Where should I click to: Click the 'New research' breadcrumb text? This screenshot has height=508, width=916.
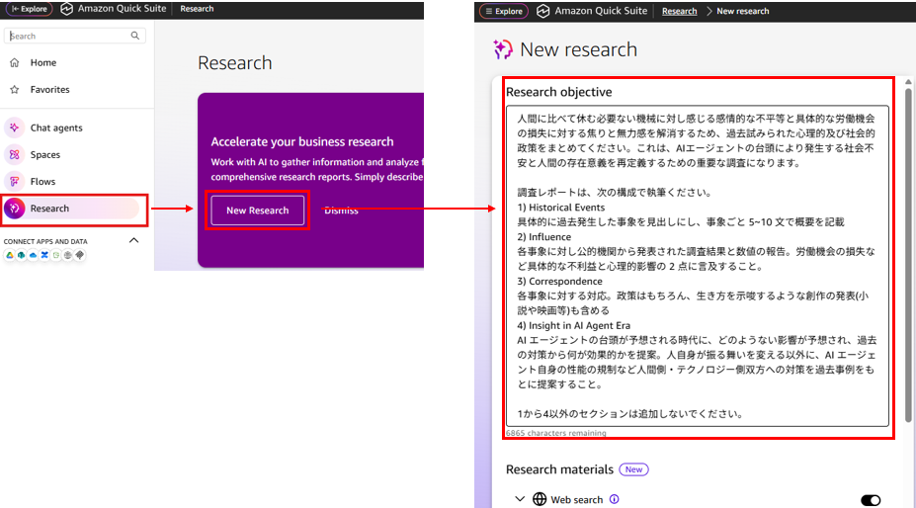[x=742, y=11]
